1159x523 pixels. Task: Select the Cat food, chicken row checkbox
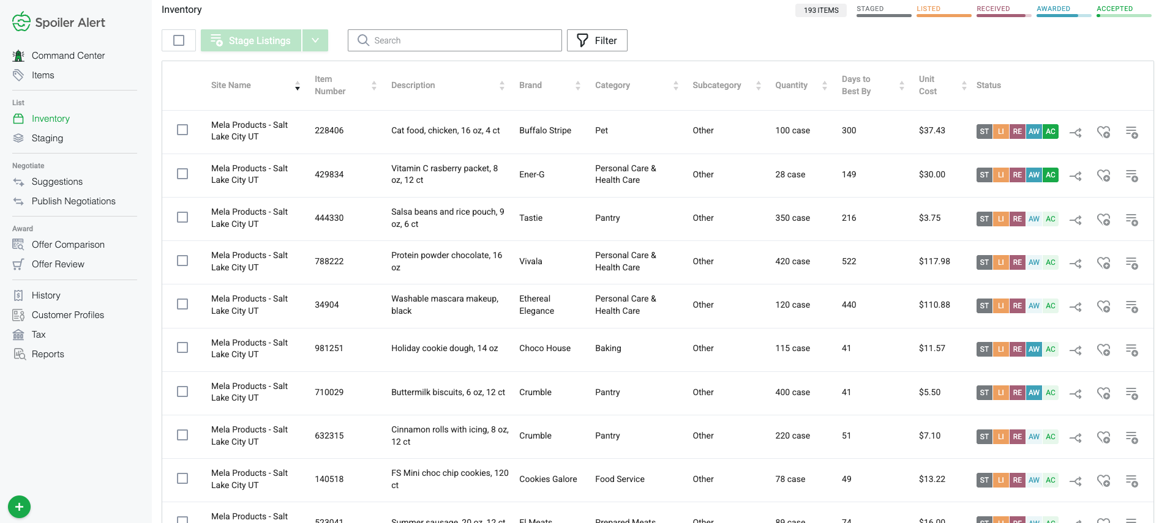tap(182, 130)
